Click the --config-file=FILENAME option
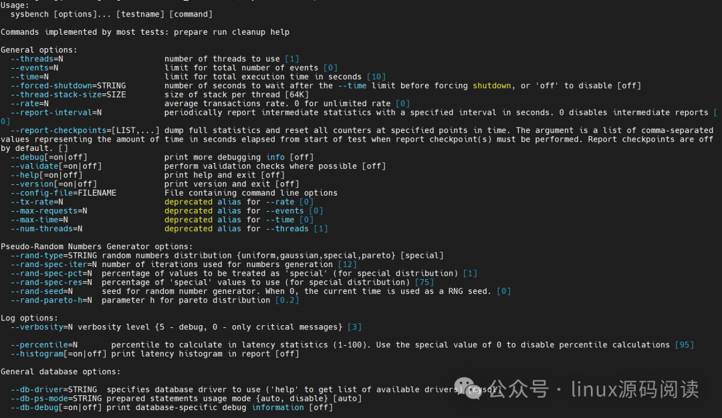722x418 pixels. [x=64, y=193]
